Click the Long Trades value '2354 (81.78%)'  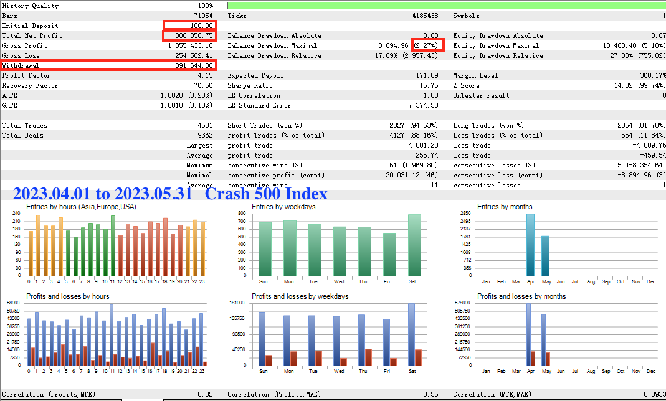(641, 125)
